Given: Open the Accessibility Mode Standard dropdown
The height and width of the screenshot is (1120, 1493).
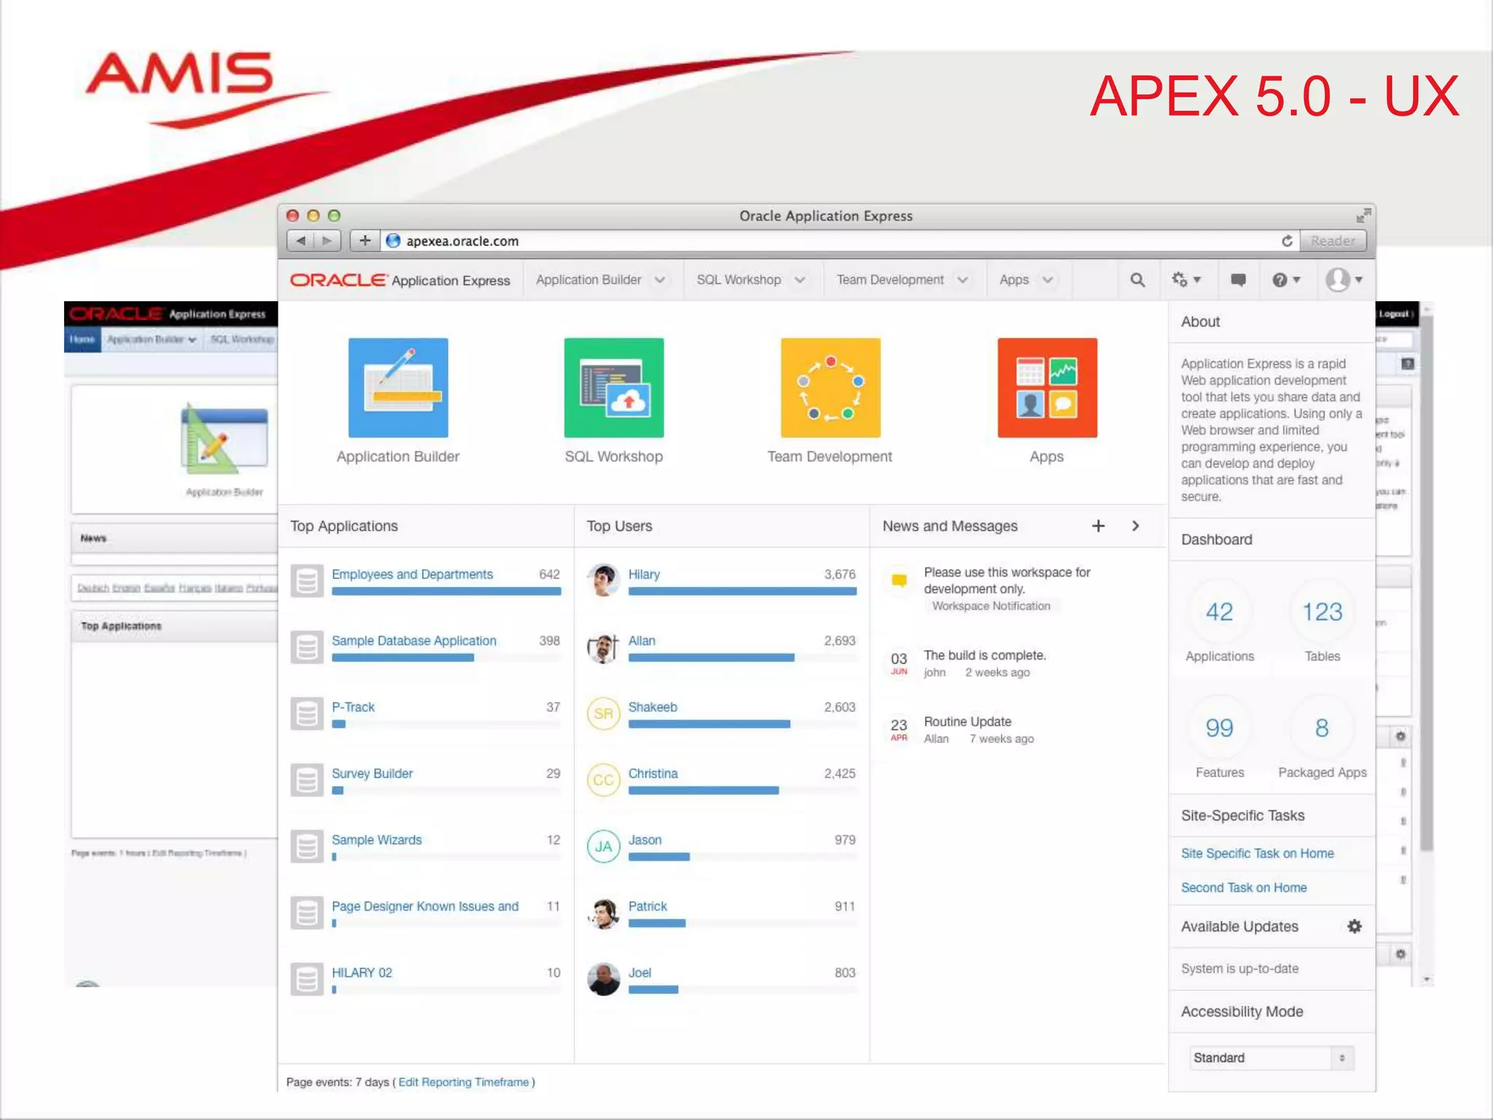Looking at the screenshot, I should tap(1271, 1057).
